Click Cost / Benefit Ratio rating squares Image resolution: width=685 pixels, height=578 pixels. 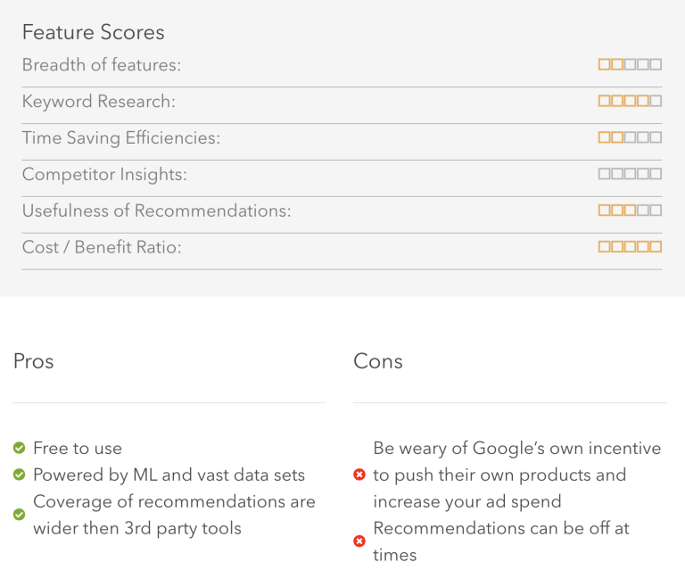click(x=630, y=247)
